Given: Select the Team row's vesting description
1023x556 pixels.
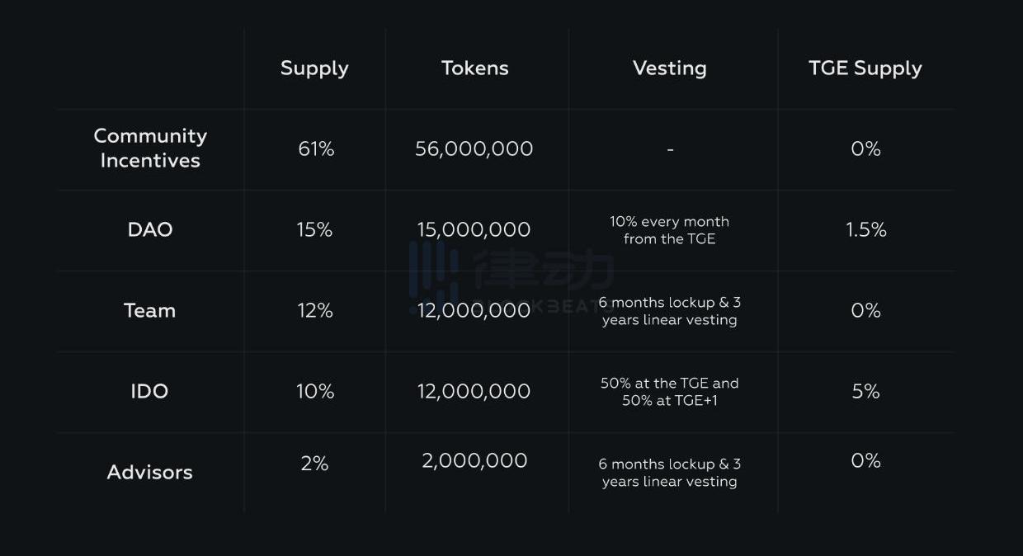Looking at the screenshot, I should click(x=669, y=311).
